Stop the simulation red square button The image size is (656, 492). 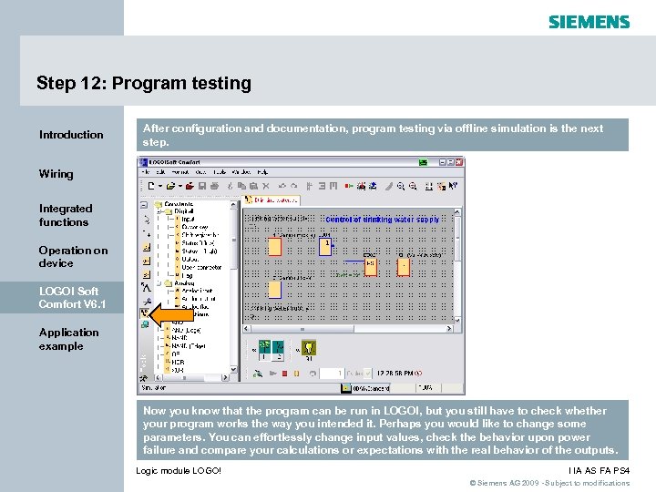coord(284,374)
